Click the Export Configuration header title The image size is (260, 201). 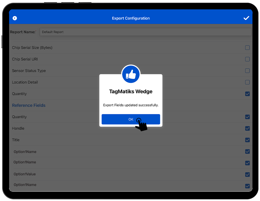(131, 18)
